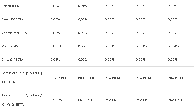
Task: Select the Molibden (Mo) row label
Action: pos(11,46)
